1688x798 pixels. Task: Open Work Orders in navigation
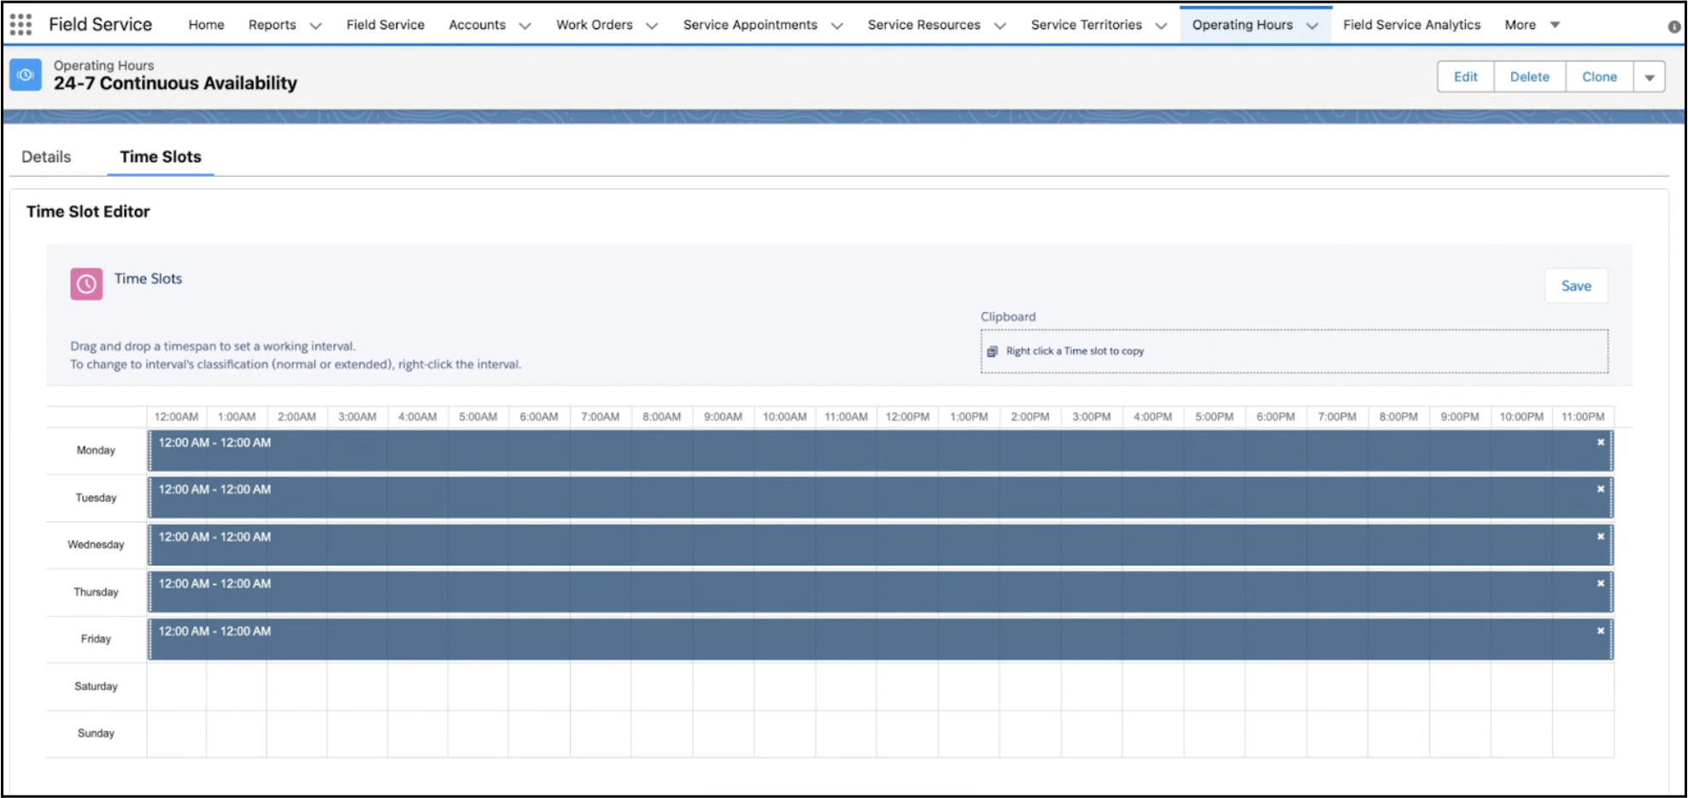tap(594, 25)
